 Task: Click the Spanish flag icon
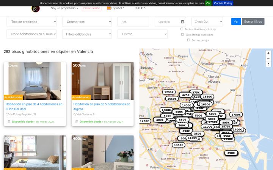tap(109, 8)
